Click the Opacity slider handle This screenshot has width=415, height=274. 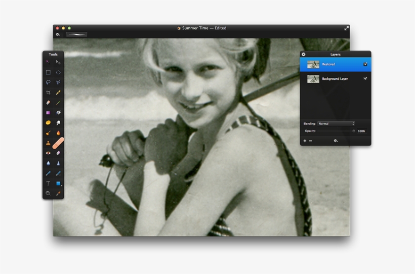pyautogui.click(x=354, y=131)
